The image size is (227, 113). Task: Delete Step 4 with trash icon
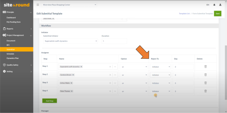[x=205, y=91]
